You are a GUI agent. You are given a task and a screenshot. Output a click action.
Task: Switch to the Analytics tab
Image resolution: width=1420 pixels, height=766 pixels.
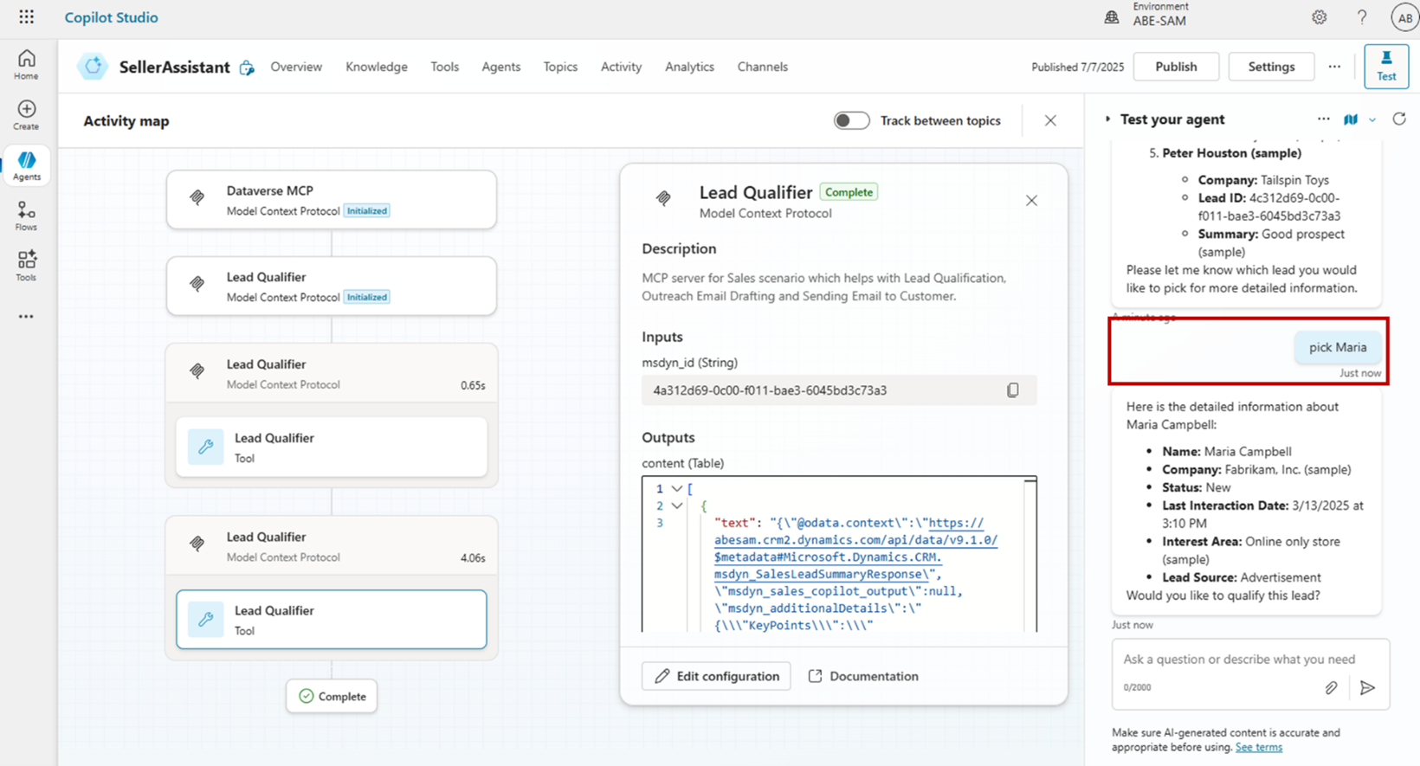[689, 67]
